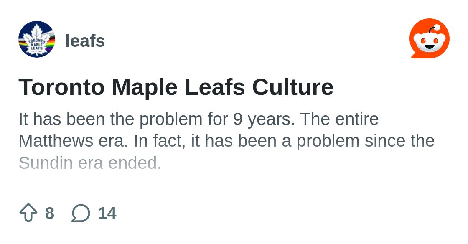Click the upvote arrow icon
The height and width of the screenshot is (244, 468).
click(x=28, y=213)
